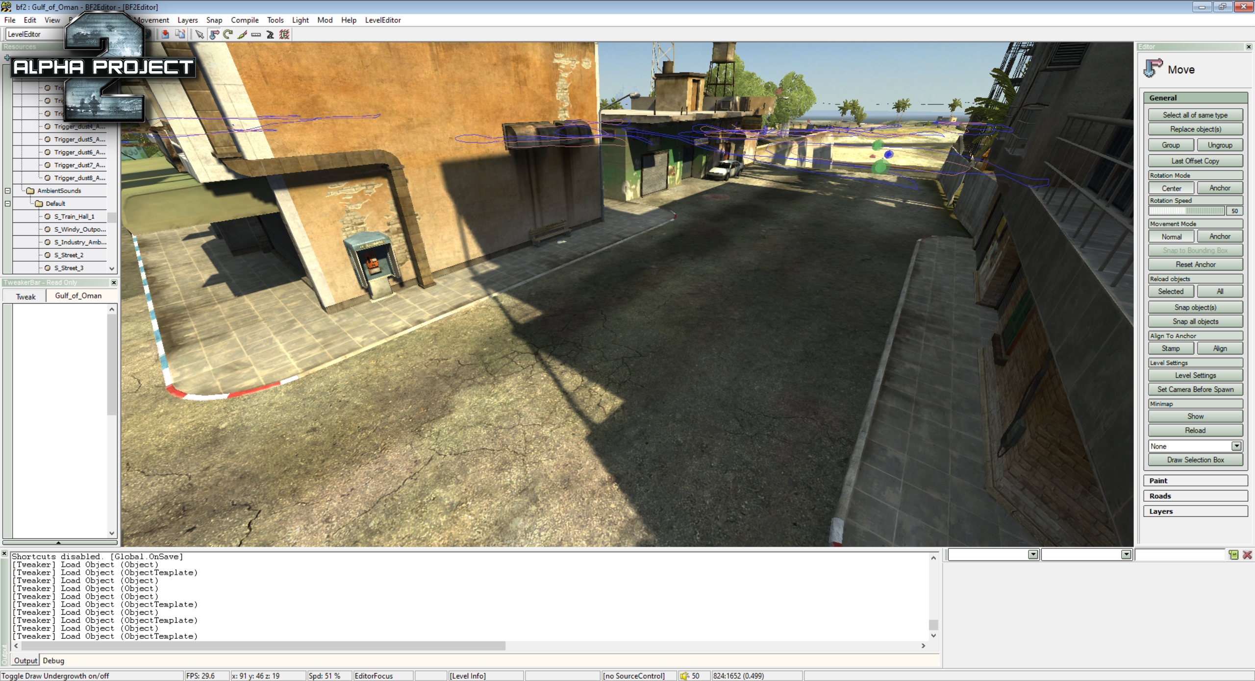Screen dimensions: 1255x681
Task: Set Movement Mode to Normal
Action: [x=1171, y=237]
